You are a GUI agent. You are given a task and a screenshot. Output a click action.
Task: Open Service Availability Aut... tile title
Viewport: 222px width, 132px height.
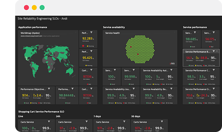[x=156, y=70]
